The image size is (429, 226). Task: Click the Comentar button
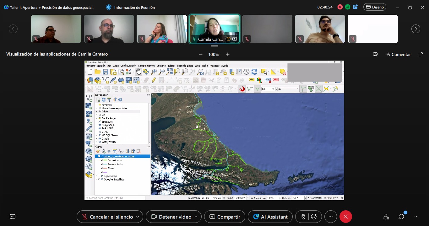click(x=398, y=54)
